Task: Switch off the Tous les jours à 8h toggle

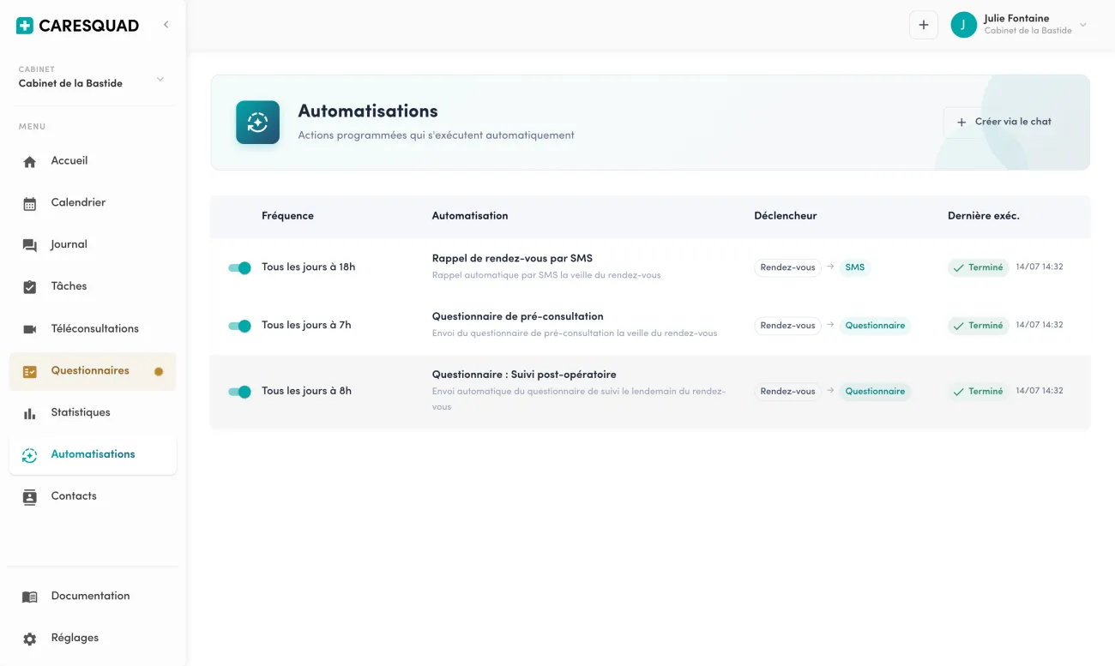Action: (239, 392)
